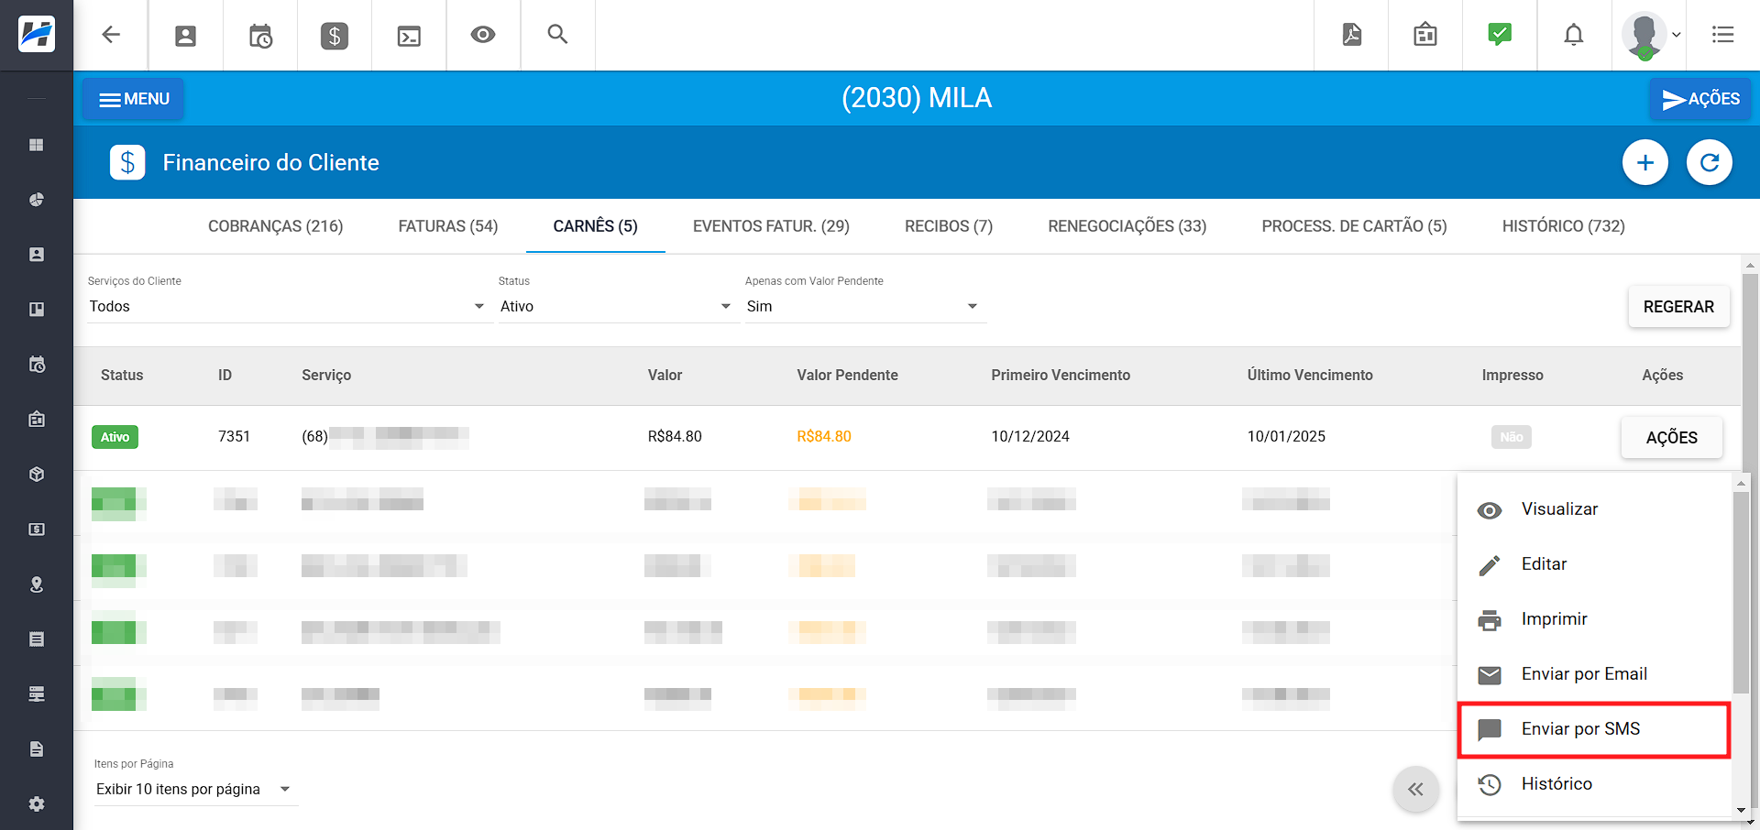Click the REGERAR button
Viewport: 1760px width, 830px height.
1678,307
